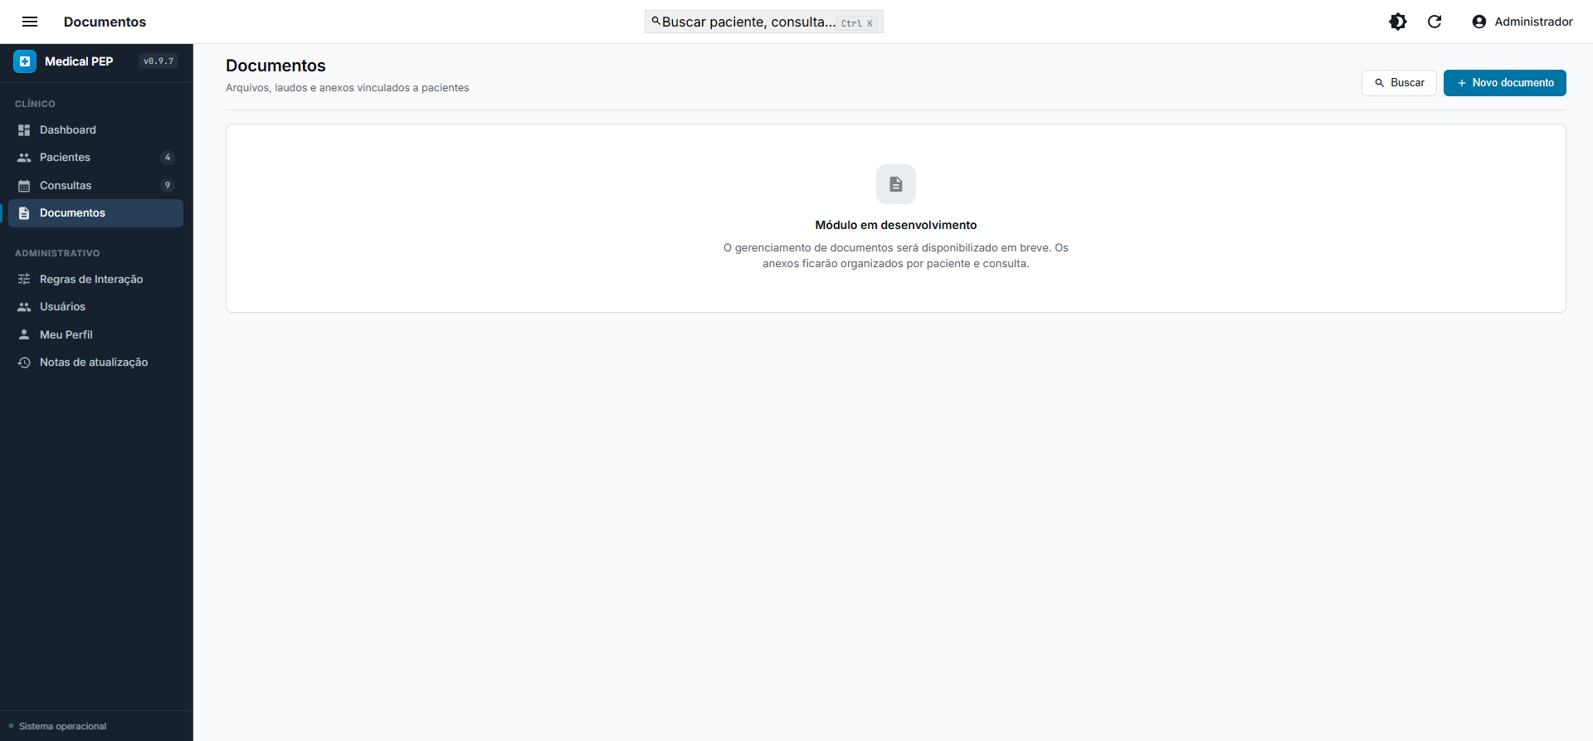
Task: Click the Pacientes people icon
Action: (24, 158)
